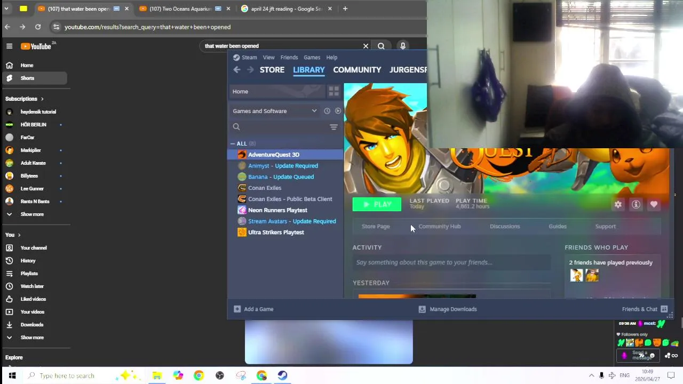
Task: Clear the YouTube search box text
Action: 366,46
